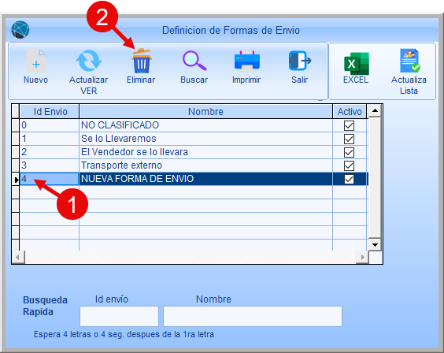
Task: Click the Eliminar trash can icon
Action: pos(141,61)
